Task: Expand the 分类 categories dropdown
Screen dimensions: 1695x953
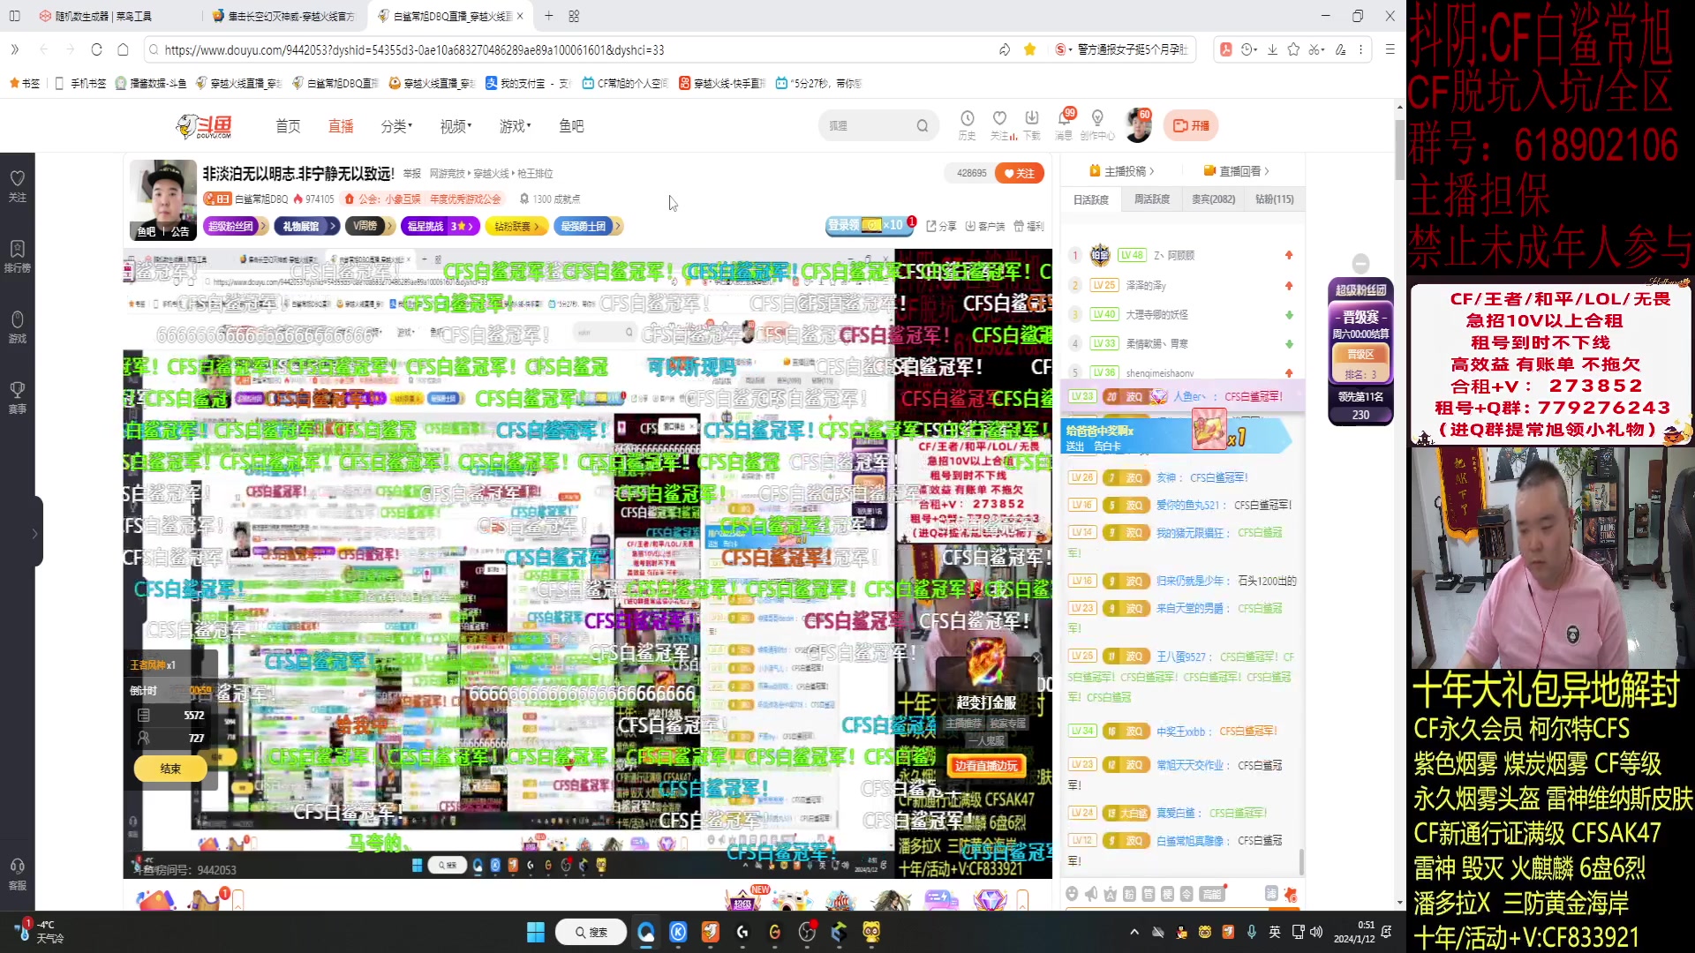Action: pyautogui.click(x=396, y=125)
